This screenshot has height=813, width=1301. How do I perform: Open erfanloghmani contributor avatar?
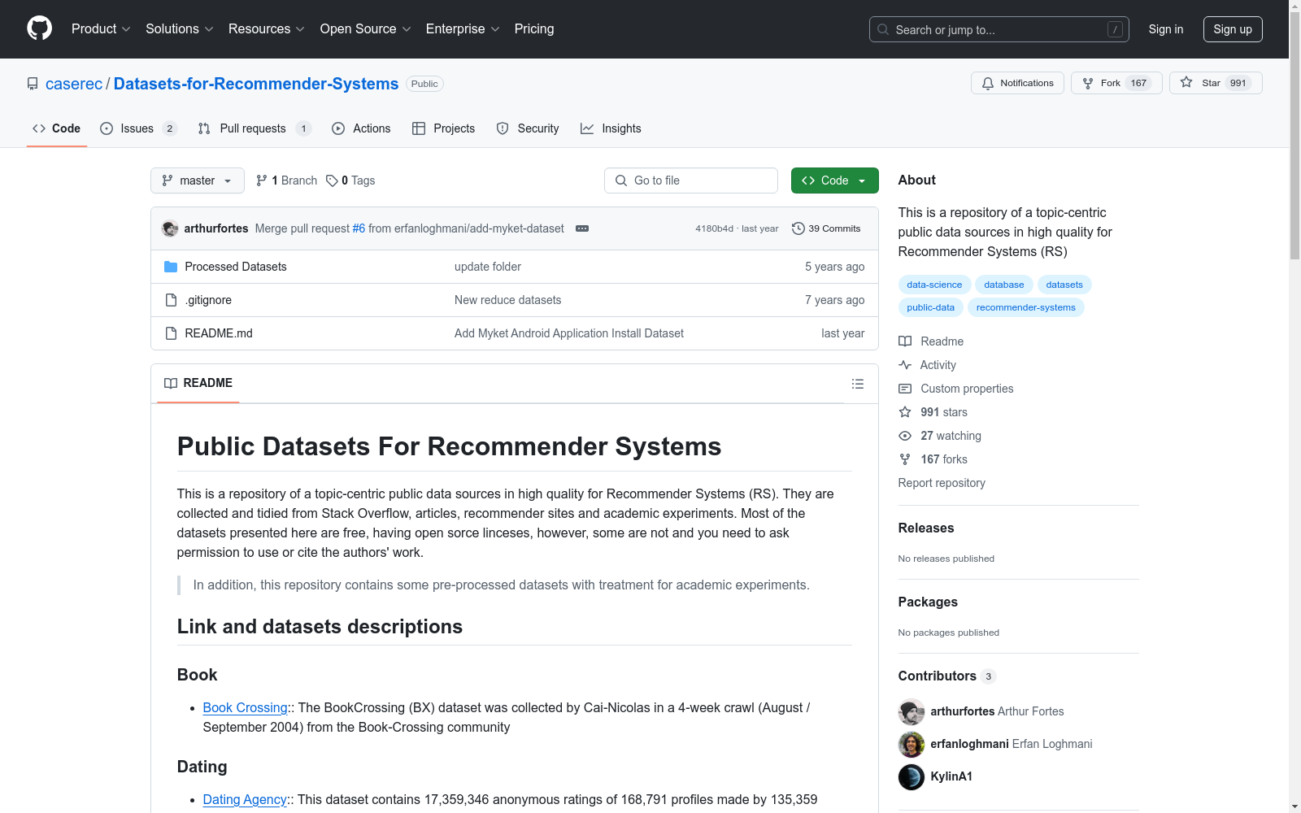click(x=912, y=744)
